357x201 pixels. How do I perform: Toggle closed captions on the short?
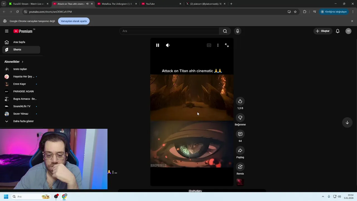click(209, 45)
